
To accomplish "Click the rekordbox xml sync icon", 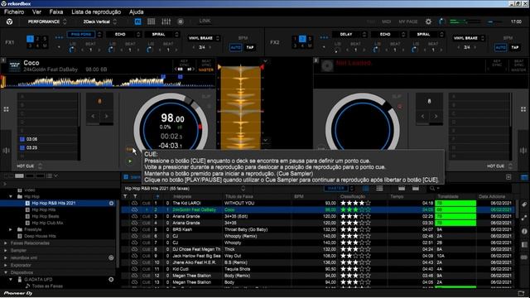I will click(111, 257).
